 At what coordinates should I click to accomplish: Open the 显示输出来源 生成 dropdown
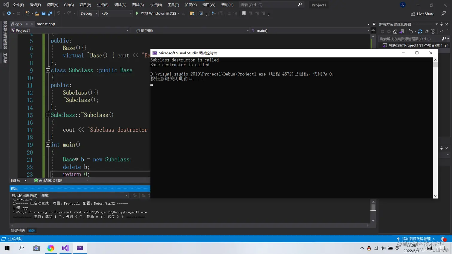(85, 195)
